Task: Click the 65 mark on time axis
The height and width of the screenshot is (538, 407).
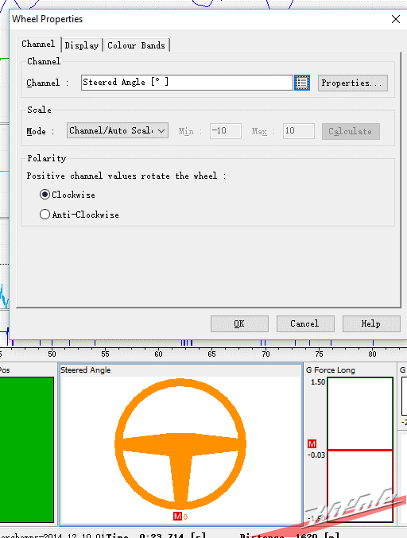Action: [211, 354]
